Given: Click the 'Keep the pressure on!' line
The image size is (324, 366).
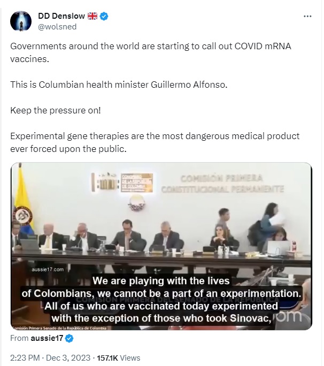Looking at the screenshot, I should [56, 110].
